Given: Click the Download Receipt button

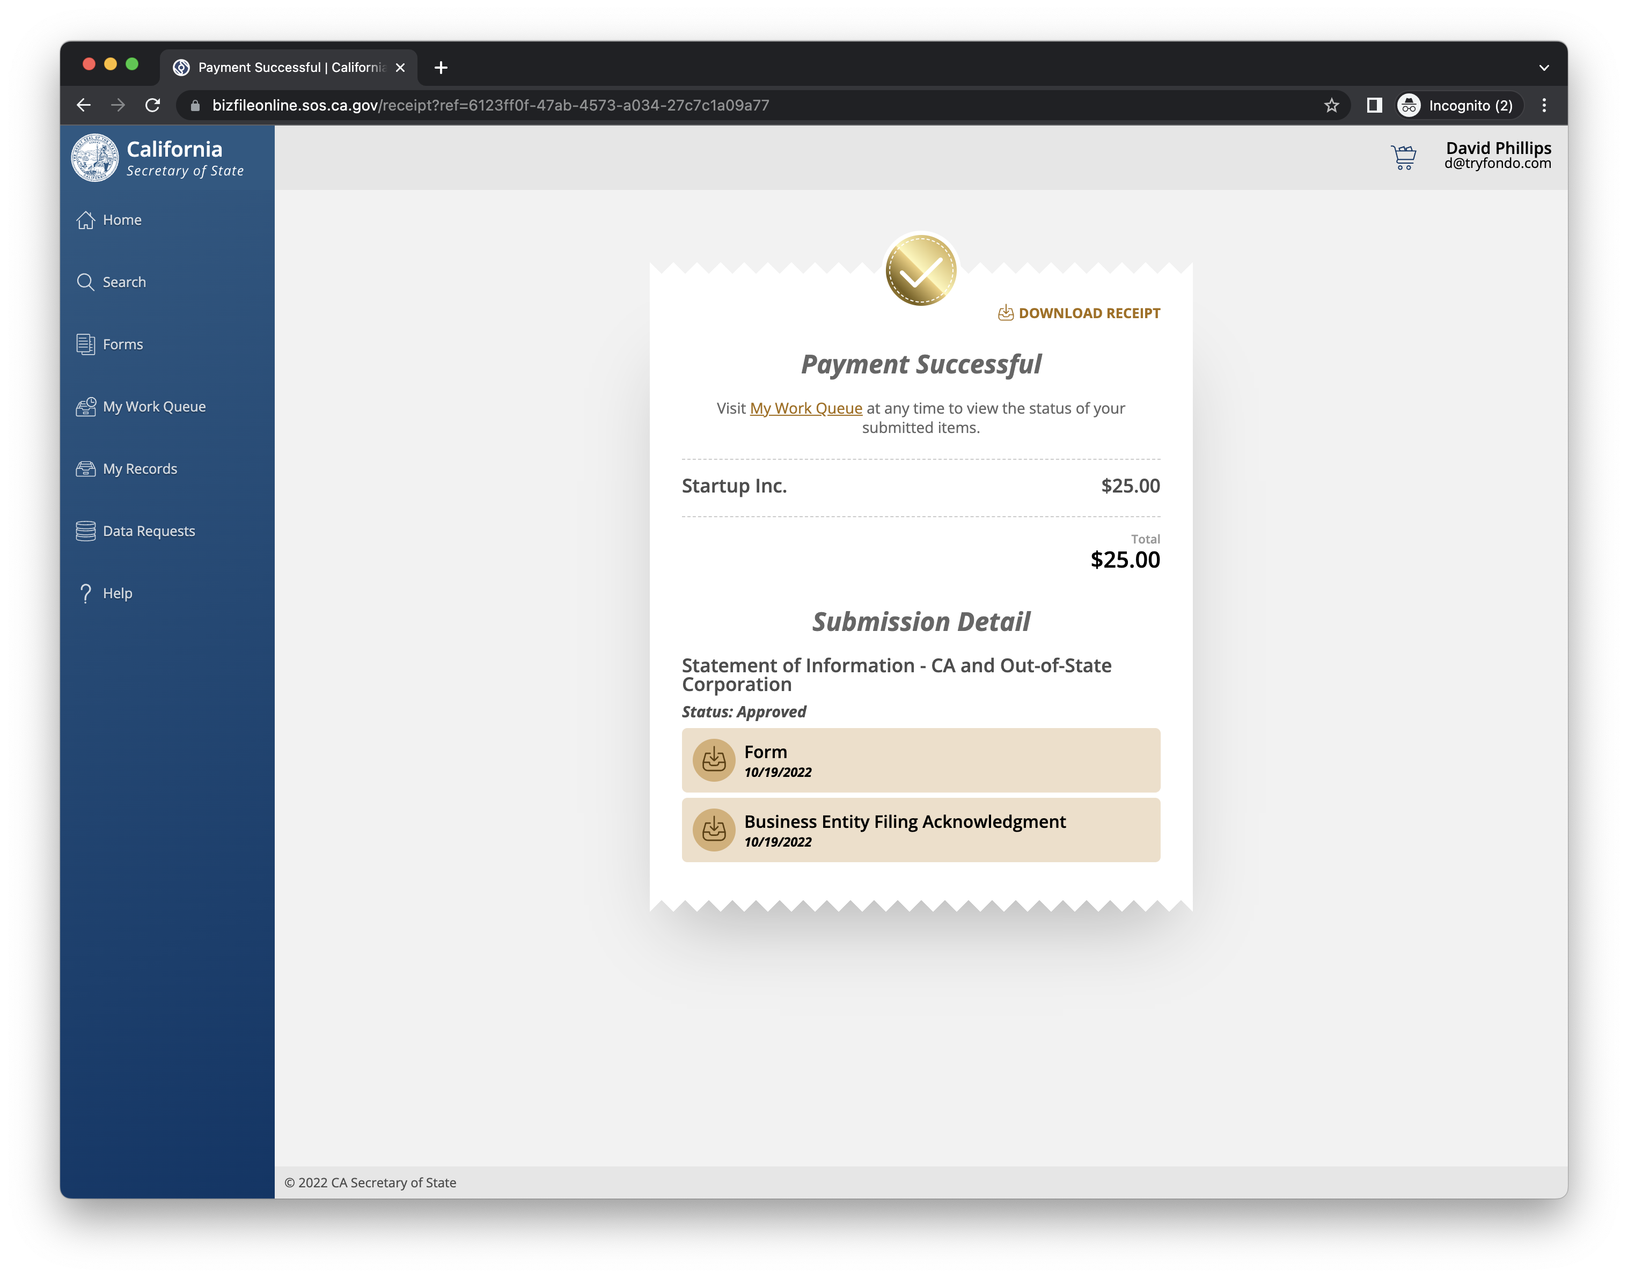Looking at the screenshot, I should pyautogui.click(x=1079, y=313).
